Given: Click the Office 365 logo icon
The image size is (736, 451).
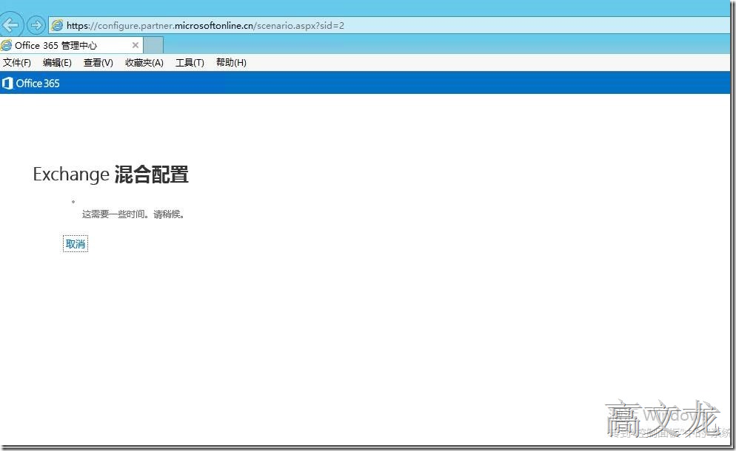Looking at the screenshot, I should click(x=7, y=84).
